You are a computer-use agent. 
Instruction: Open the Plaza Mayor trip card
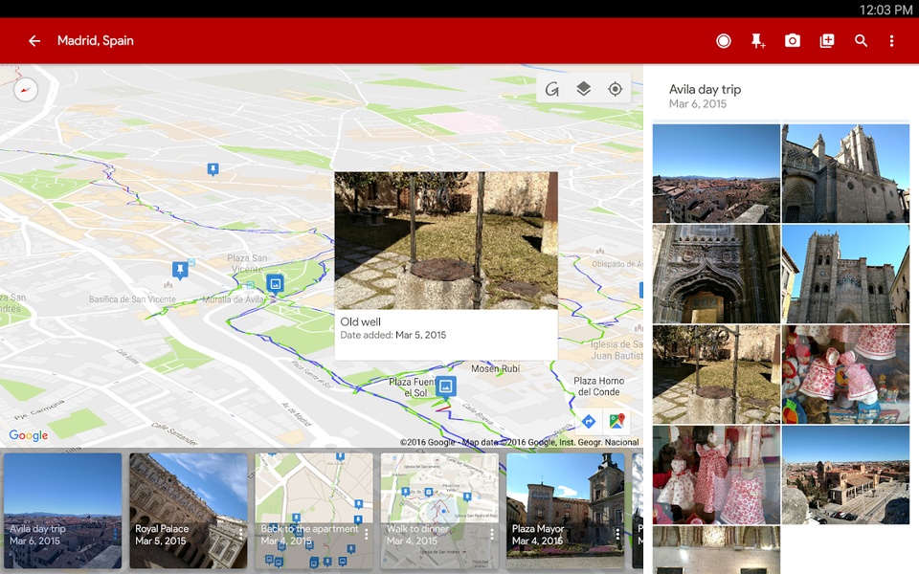[565, 510]
